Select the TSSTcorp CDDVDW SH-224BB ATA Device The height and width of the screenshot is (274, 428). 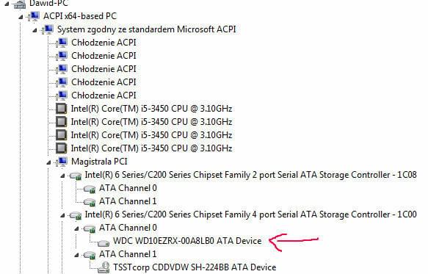(195, 267)
